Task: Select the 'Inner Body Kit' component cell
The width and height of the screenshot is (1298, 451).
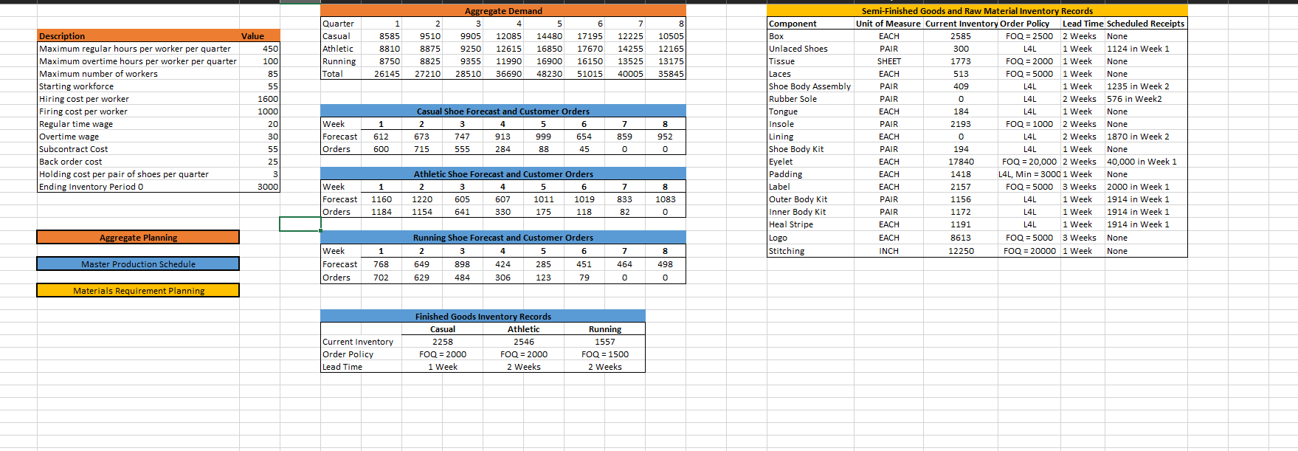Action: coord(811,212)
